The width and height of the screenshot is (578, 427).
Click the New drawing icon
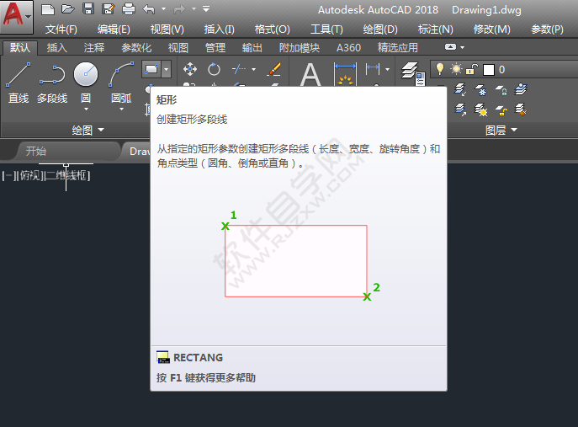click(48, 9)
